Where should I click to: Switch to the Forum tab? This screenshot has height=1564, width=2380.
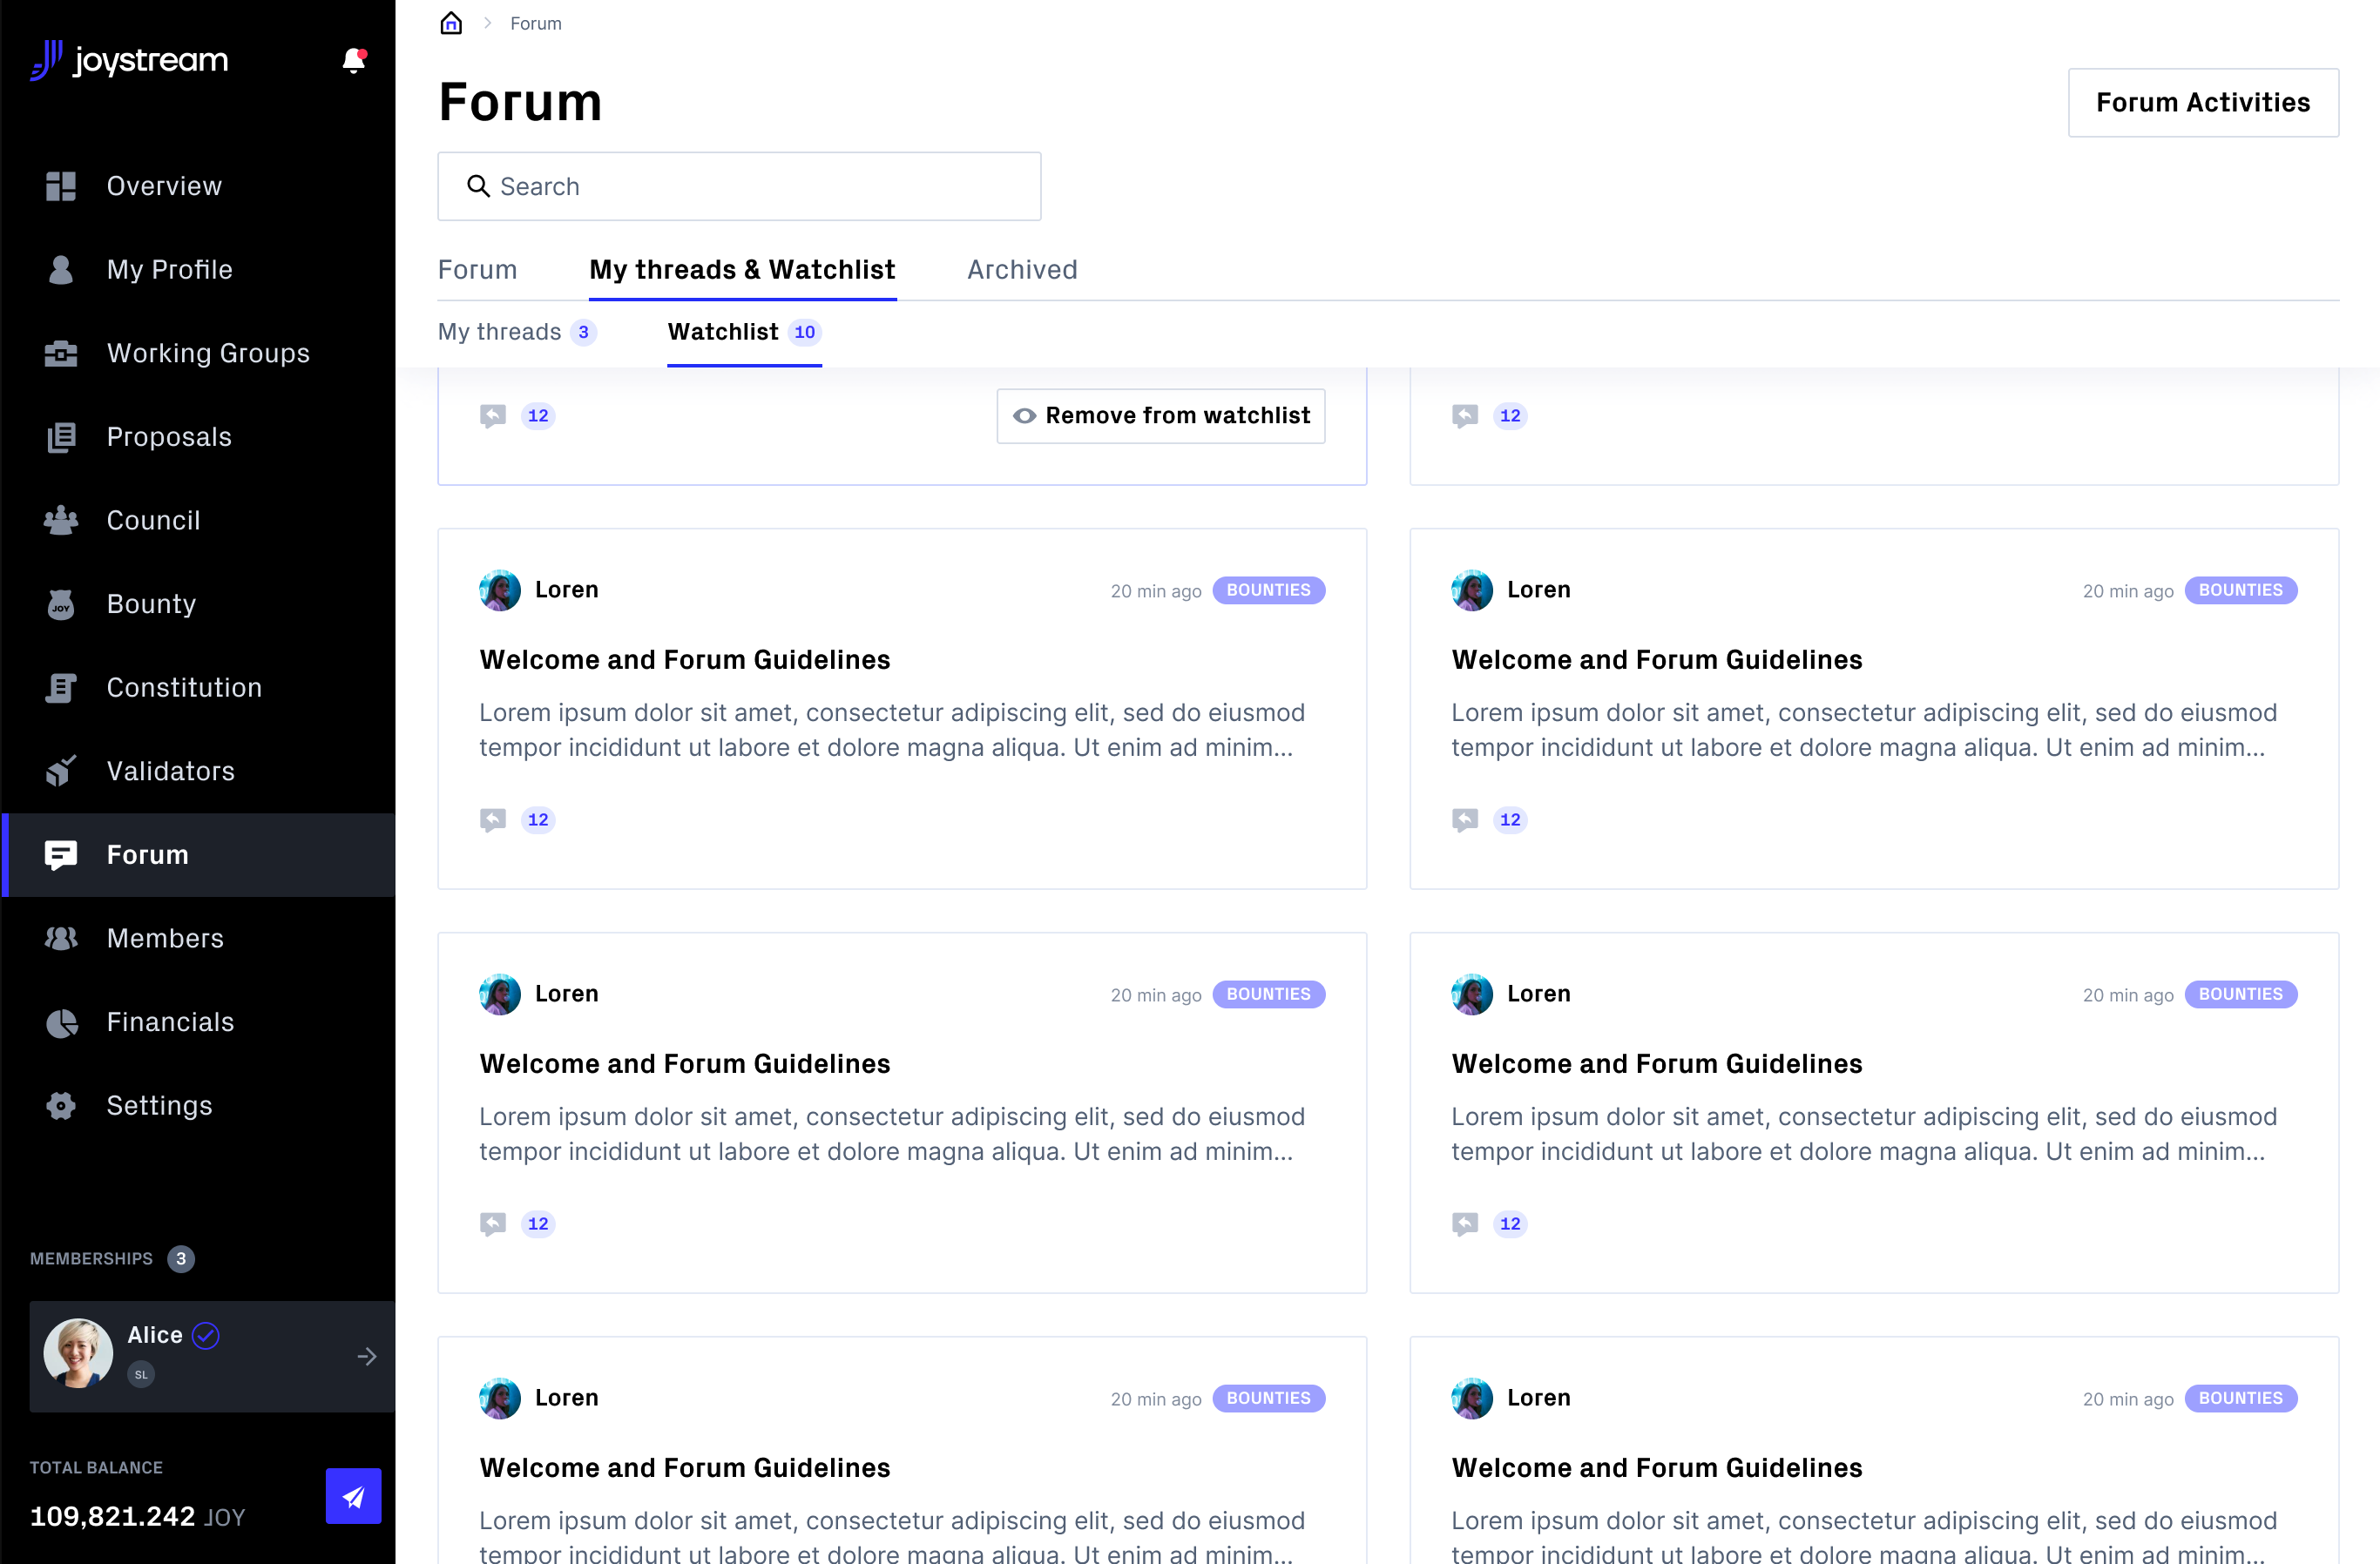477,270
